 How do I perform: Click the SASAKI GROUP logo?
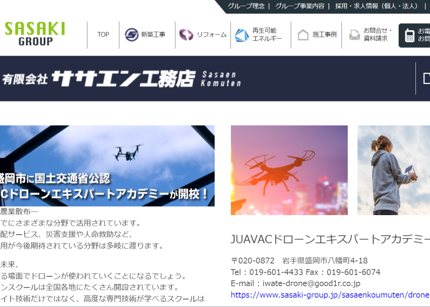(x=35, y=34)
